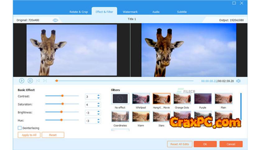Open the Watermark tab
260x150 pixels.
130,12
